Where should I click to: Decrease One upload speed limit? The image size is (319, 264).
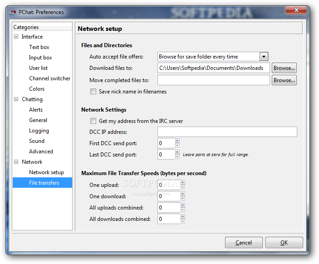183,187
